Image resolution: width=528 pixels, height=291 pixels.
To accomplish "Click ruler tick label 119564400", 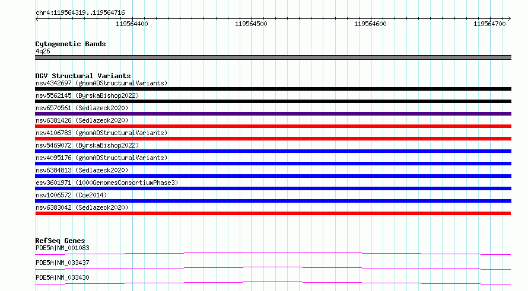I will (132, 24).
